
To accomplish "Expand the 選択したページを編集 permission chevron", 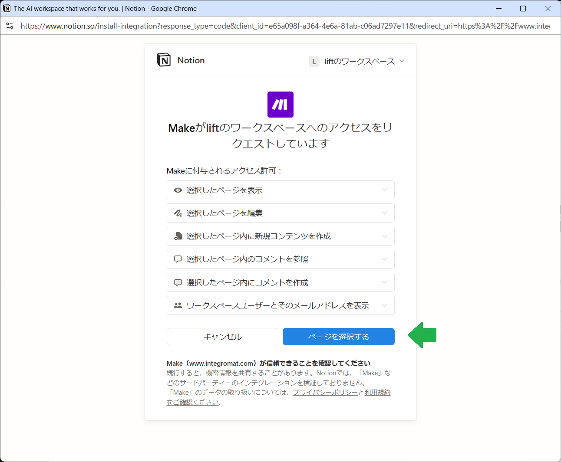I will 384,213.
